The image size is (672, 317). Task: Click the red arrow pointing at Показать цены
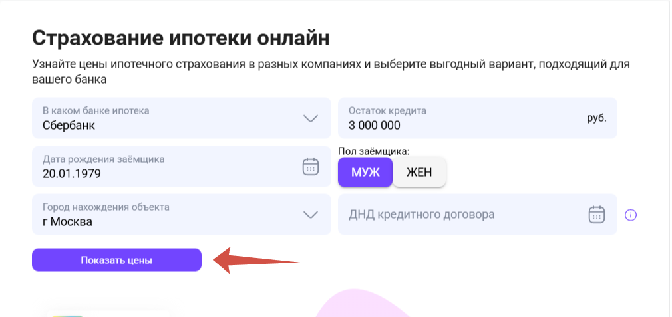(256, 260)
